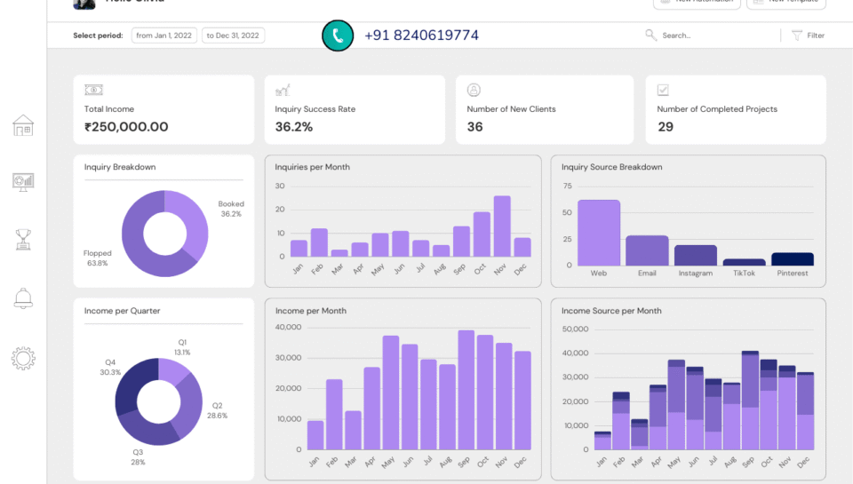This screenshot has height=484, width=853.
Task: Click the green phone call icon
Action: click(x=338, y=36)
